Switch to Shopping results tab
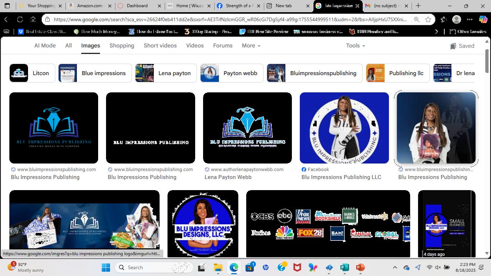 (122, 46)
